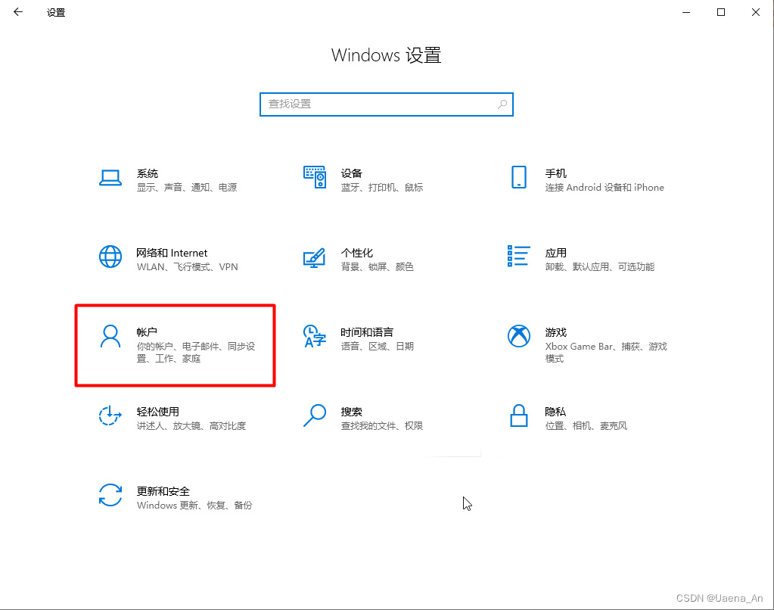The height and width of the screenshot is (610, 774).
Task: Click the 网络和 Internet heading
Action: 172,253
